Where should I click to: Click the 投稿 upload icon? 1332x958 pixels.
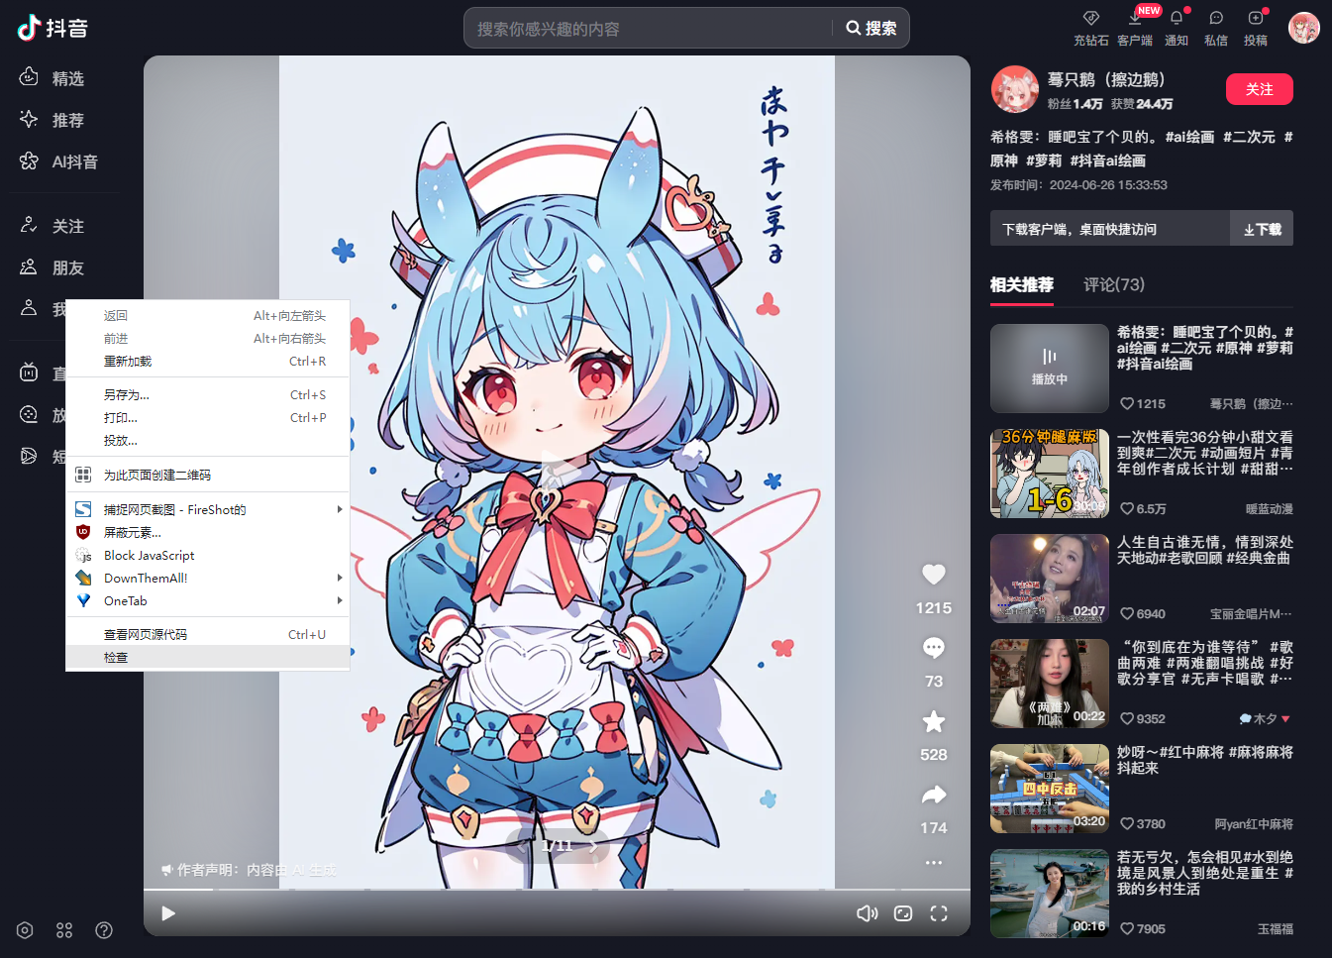[x=1256, y=18]
